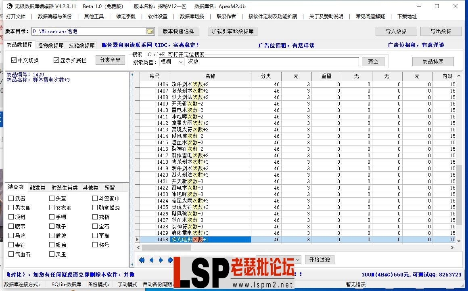
Task: Switch to the 触发类 tab
Action: click(38, 187)
